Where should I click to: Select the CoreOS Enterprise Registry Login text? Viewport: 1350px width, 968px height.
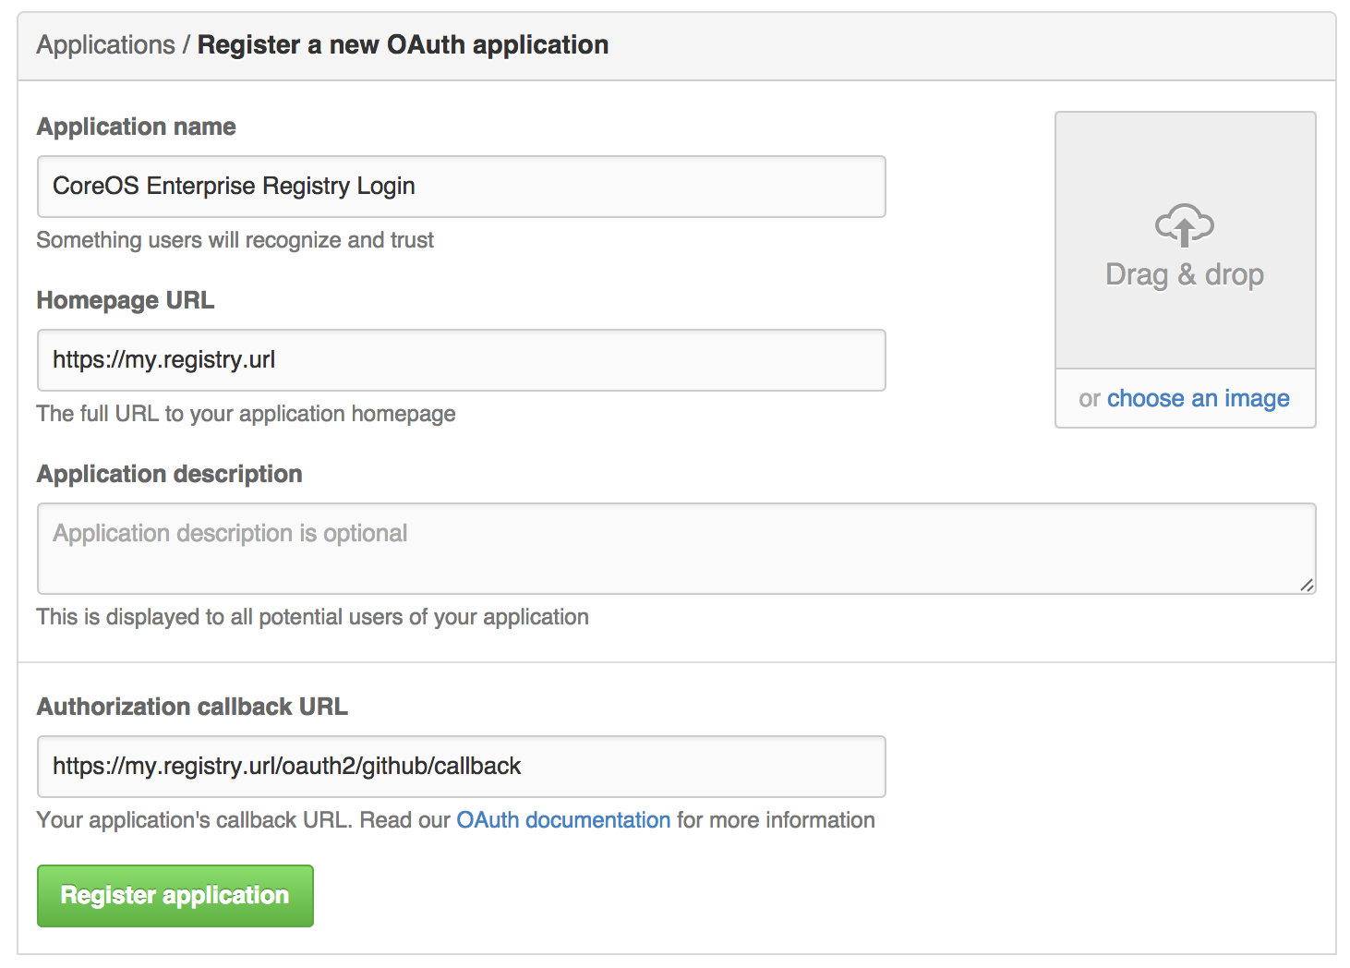[x=233, y=187]
